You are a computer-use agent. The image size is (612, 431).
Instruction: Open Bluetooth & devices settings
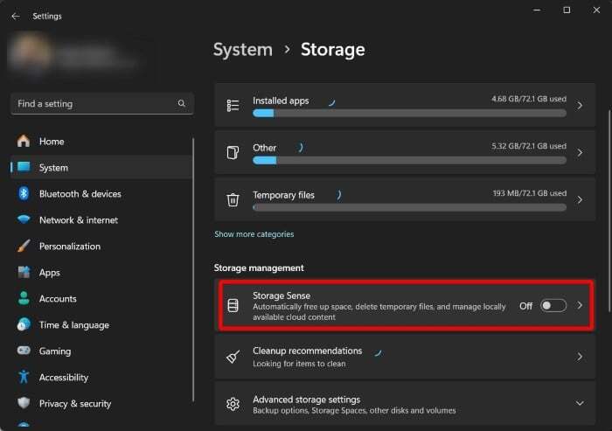(101, 193)
